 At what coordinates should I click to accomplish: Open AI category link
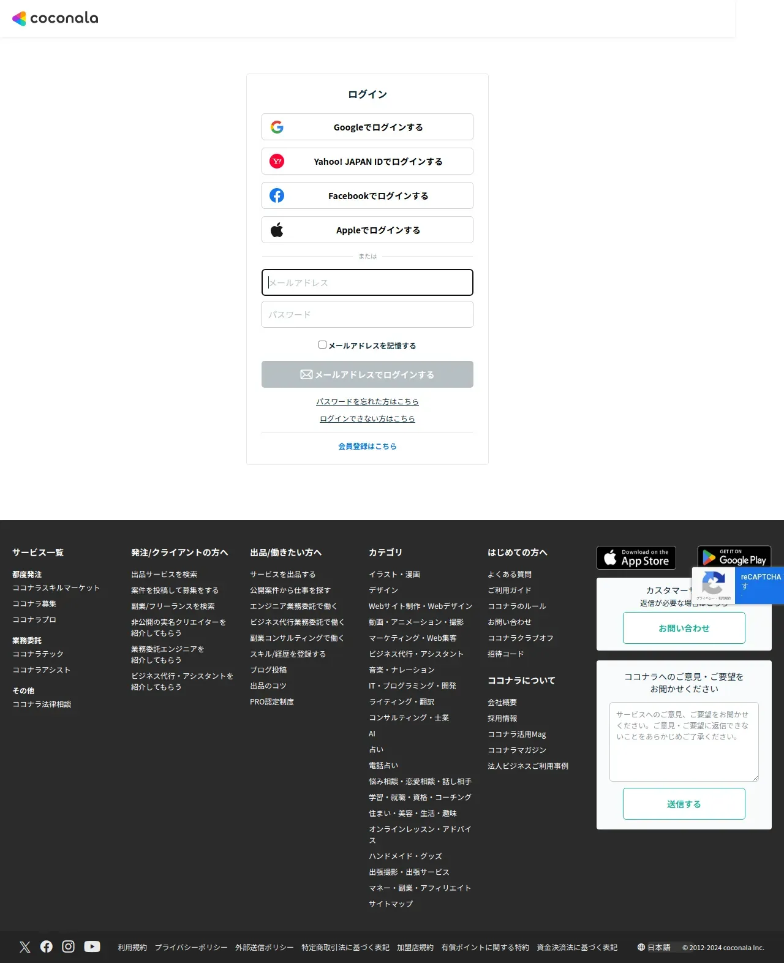(372, 734)
